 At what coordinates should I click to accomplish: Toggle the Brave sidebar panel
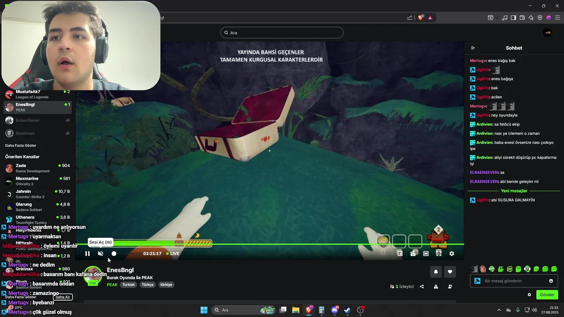click(x=513, y=18)
